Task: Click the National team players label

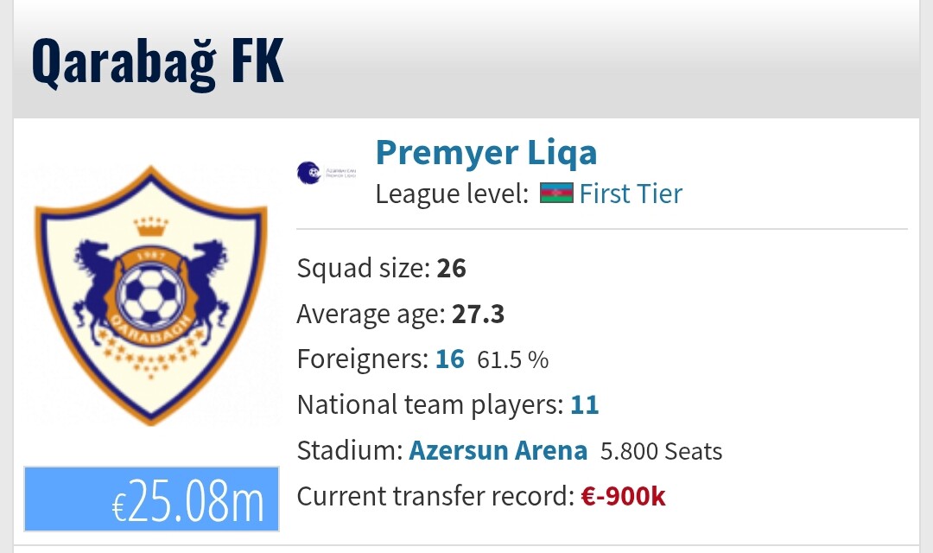Action: 430,404
